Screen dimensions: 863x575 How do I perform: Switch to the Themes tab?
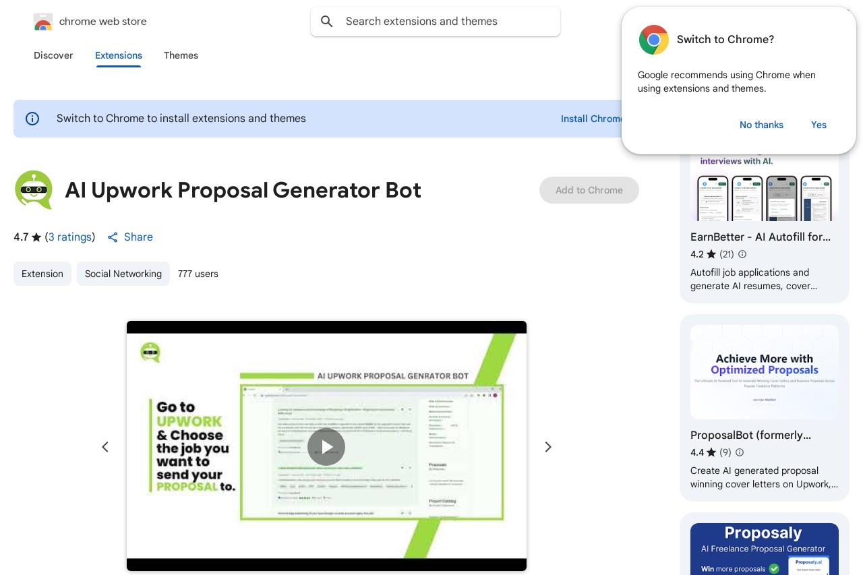pyautogui.click(x=181, y=55)
